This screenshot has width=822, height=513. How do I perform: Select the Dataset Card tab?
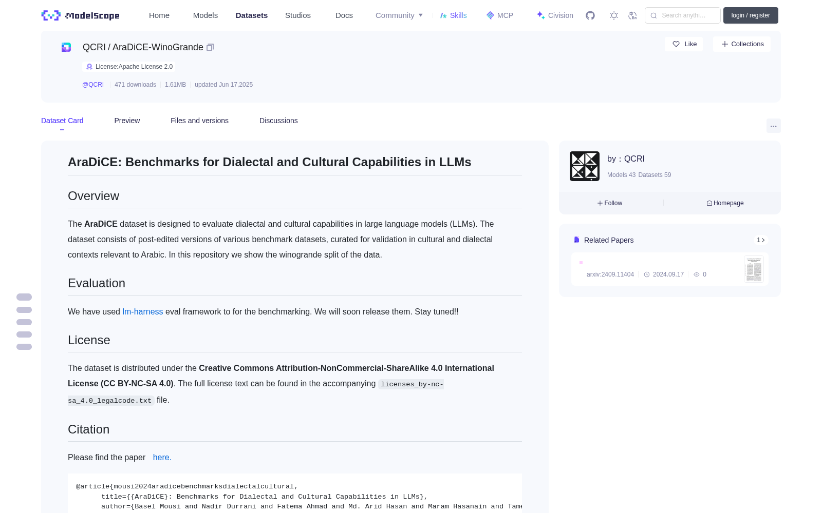62,121
